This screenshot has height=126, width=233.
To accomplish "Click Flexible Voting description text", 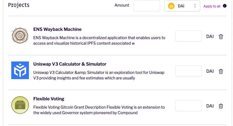I will point(99,110).
